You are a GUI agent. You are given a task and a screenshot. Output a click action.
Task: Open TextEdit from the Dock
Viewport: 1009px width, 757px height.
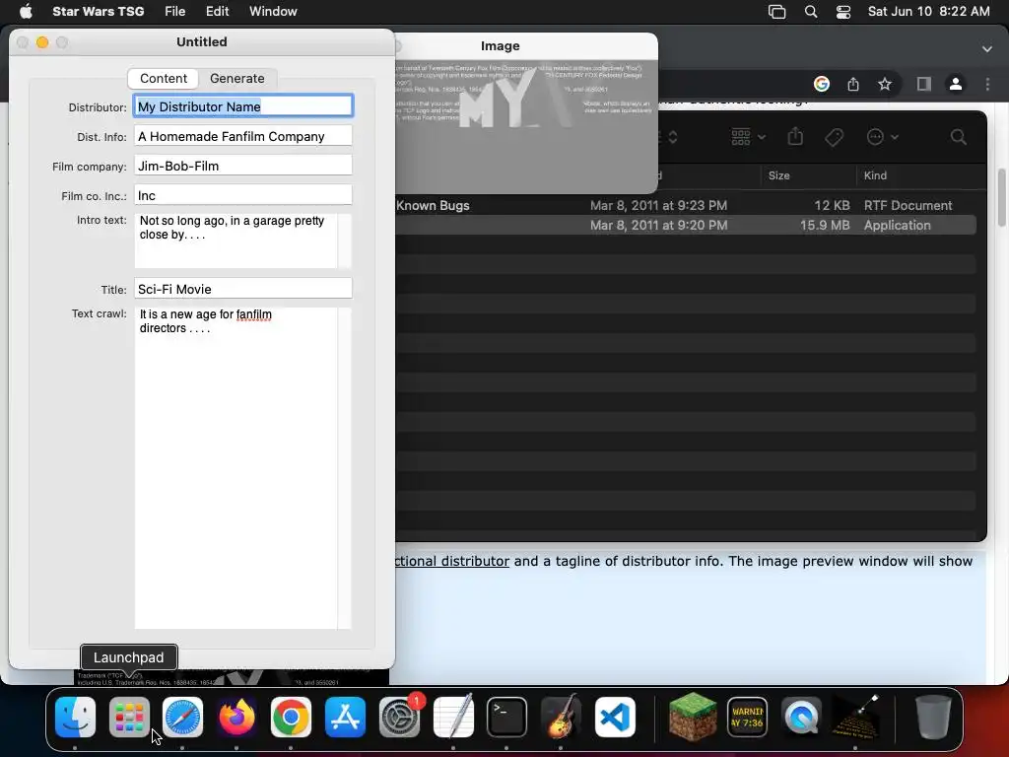[453, 718]
